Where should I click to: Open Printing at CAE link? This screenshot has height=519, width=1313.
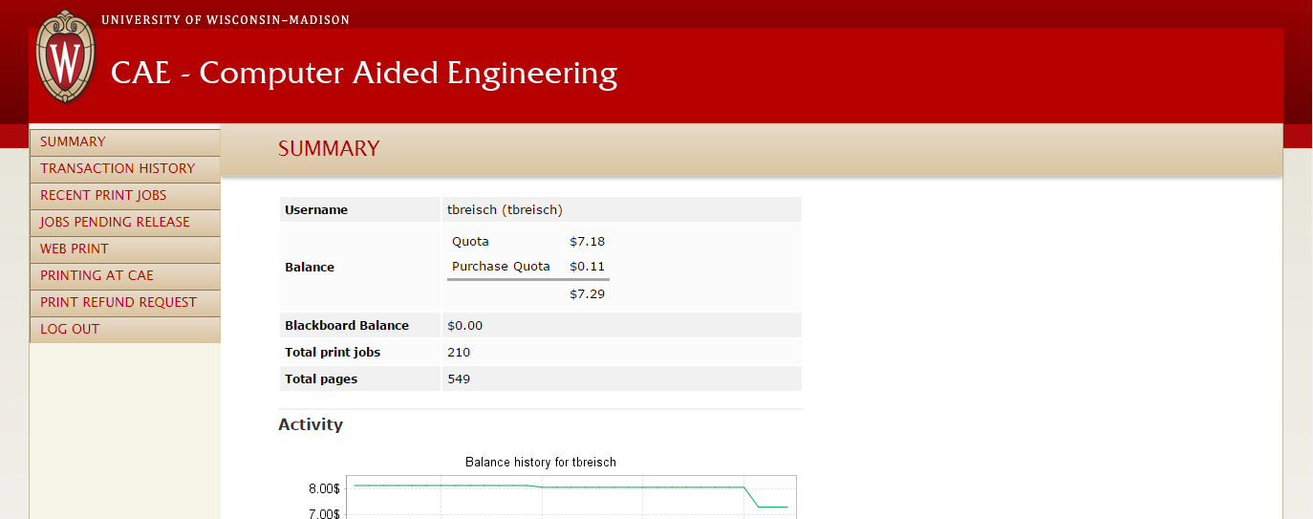click(125, 275)
